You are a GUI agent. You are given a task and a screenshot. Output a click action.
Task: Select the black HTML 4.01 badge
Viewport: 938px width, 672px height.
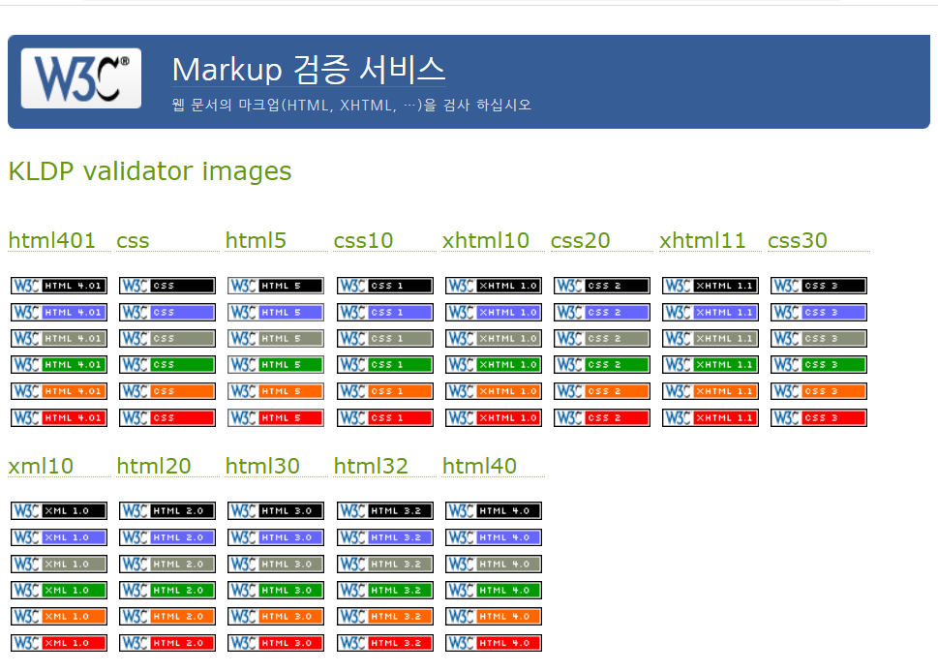click(59, 286)
